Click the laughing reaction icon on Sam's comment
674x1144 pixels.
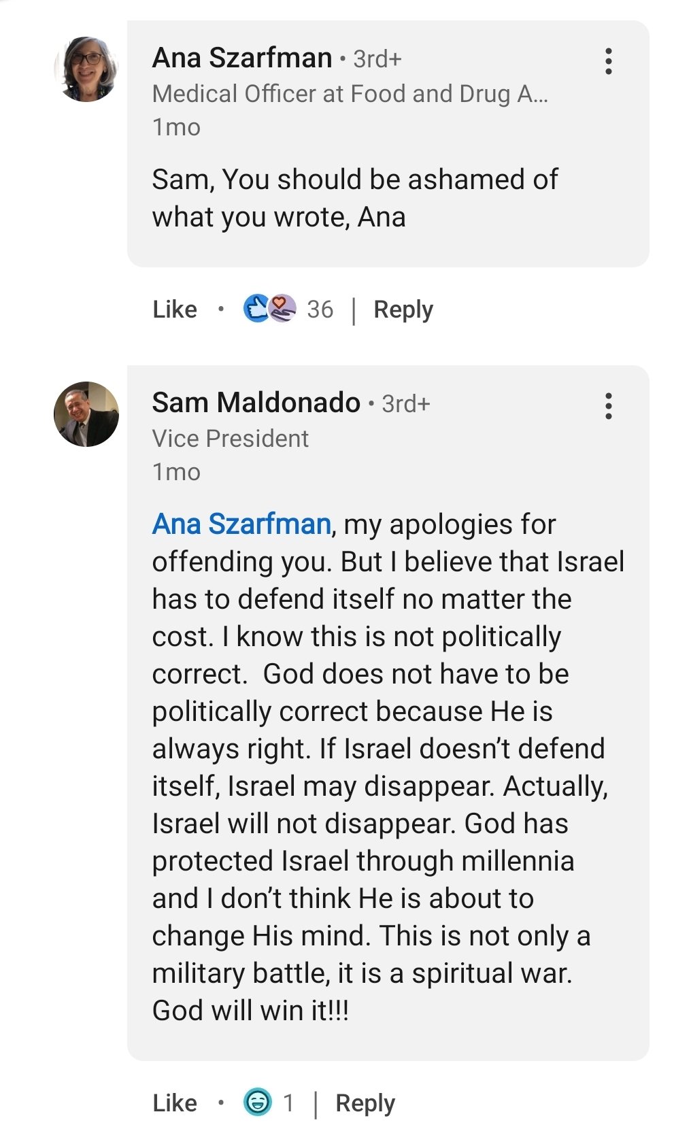(258, 1102)
